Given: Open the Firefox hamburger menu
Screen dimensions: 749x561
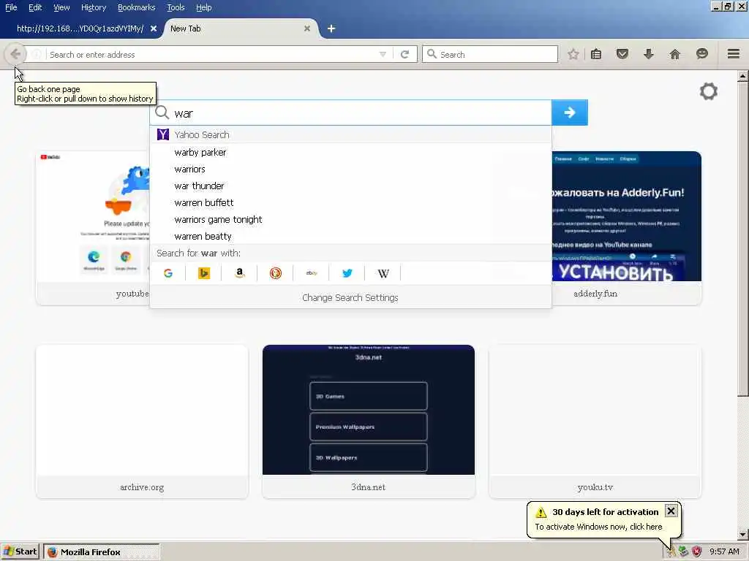Looking at the screenshot, I should pyautogui.click(x=734, y=54).
